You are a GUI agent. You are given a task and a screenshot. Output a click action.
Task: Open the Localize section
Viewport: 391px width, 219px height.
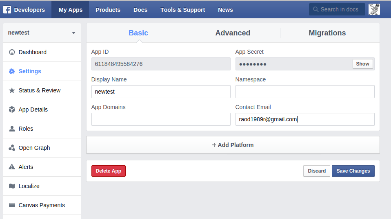42,186
